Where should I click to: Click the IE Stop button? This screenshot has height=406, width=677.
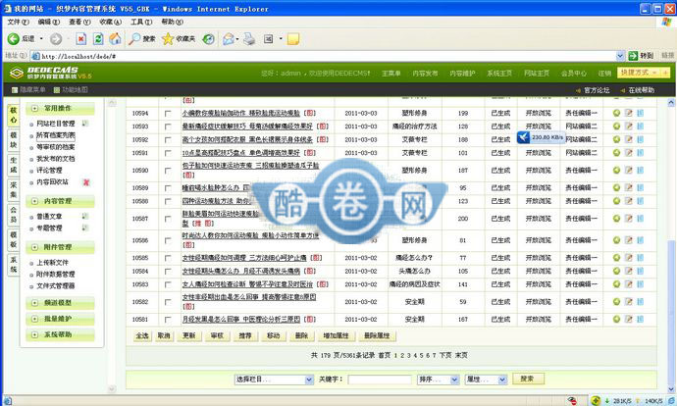(x=80, y=39)
